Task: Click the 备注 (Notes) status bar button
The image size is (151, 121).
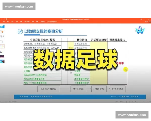Action: [117, 102]
